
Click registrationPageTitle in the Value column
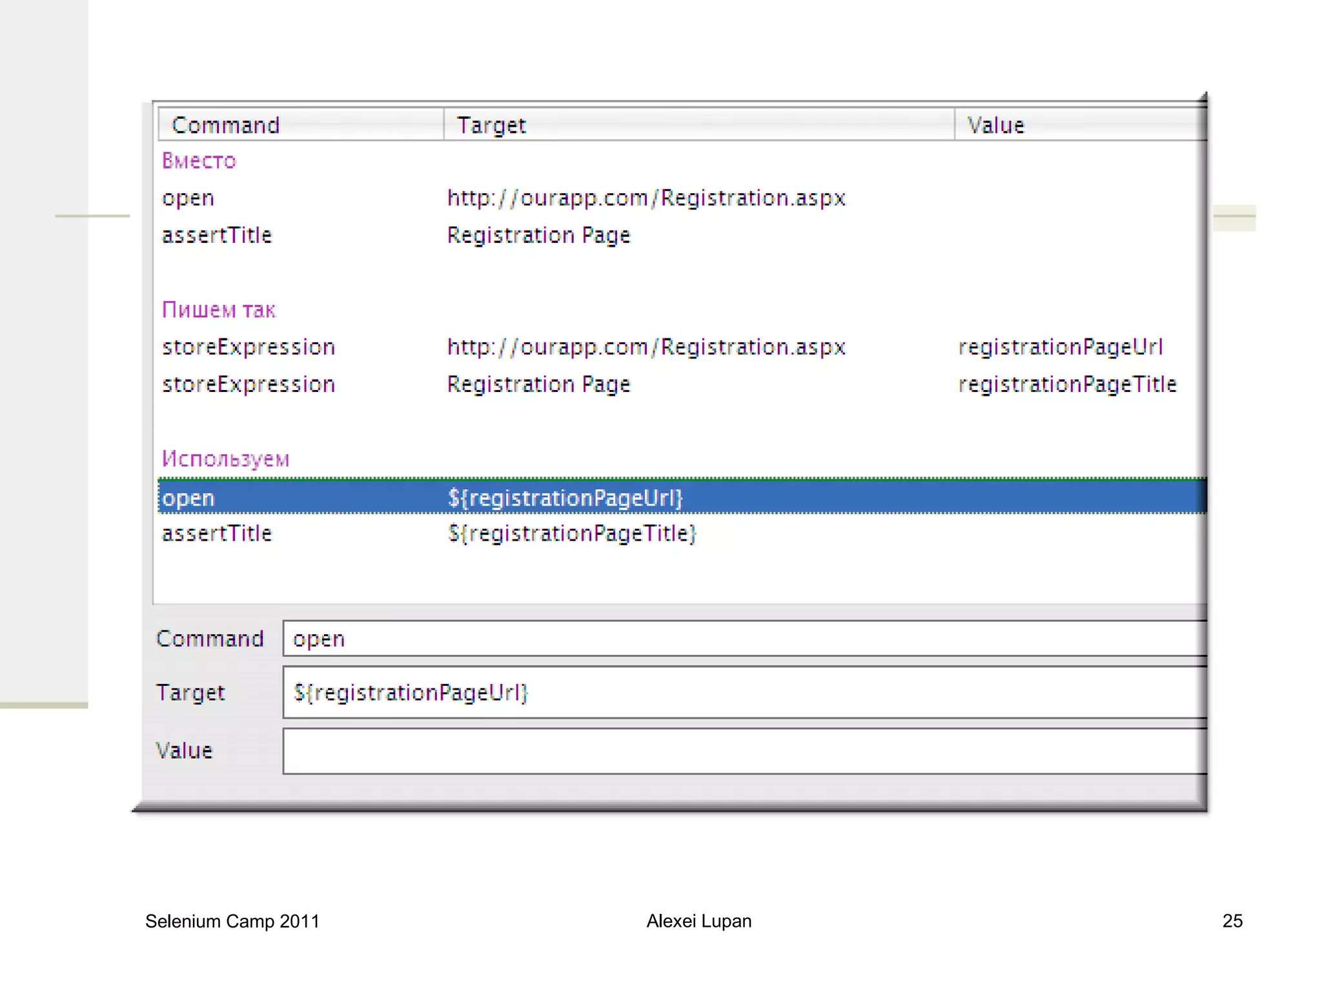point(1068,385)
